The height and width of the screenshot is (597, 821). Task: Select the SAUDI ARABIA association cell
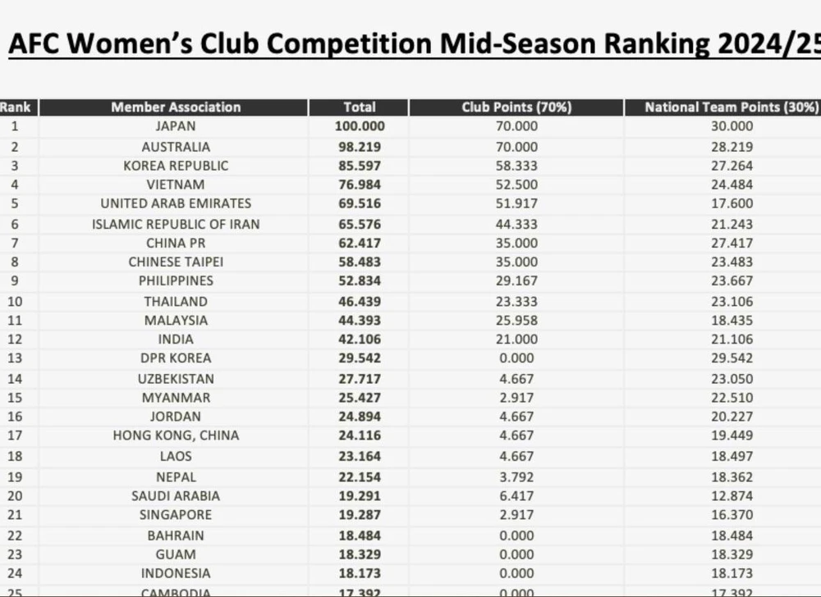point(176,495)
